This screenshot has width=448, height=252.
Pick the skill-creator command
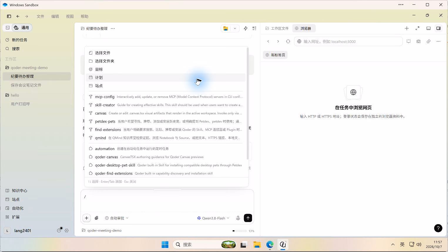tap(166, 105)
